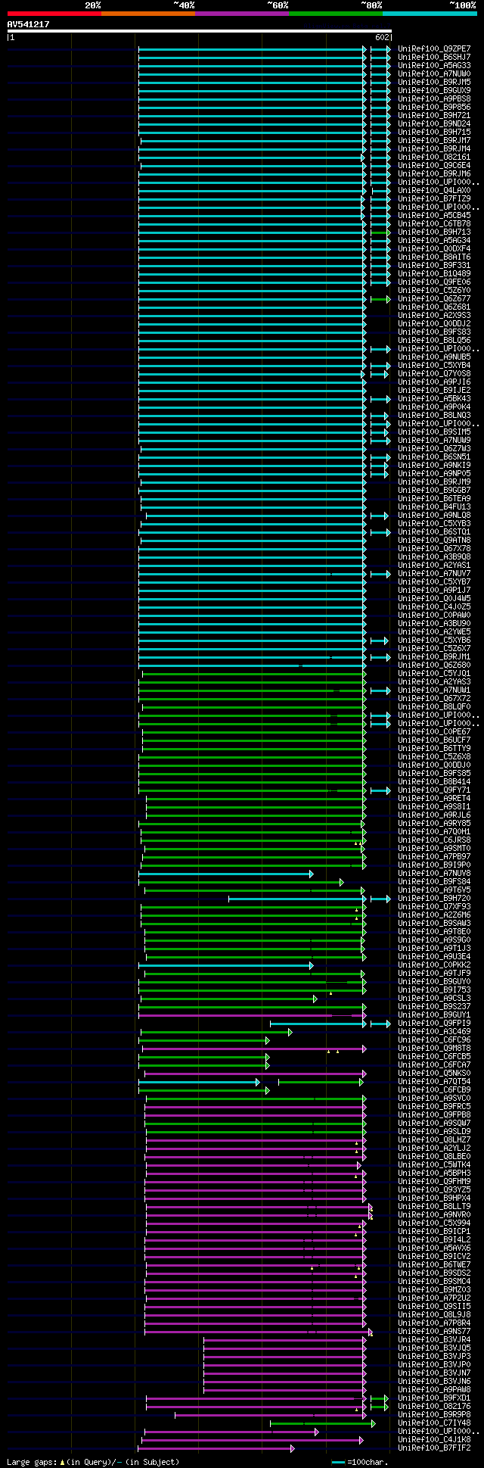
Task: Click the green ~80% identity legend segment
Action: click(x=336, y=14)
